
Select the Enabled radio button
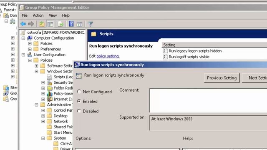point(79,101)
